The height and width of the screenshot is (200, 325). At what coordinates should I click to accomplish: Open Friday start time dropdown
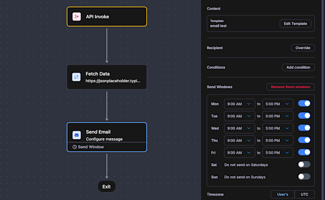pyautogui.click(x=239, y=153)
